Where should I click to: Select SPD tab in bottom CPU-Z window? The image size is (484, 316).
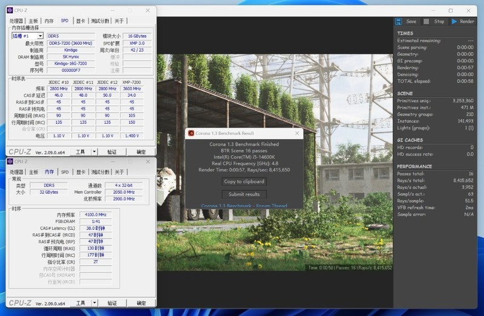(x=65, y=172)
